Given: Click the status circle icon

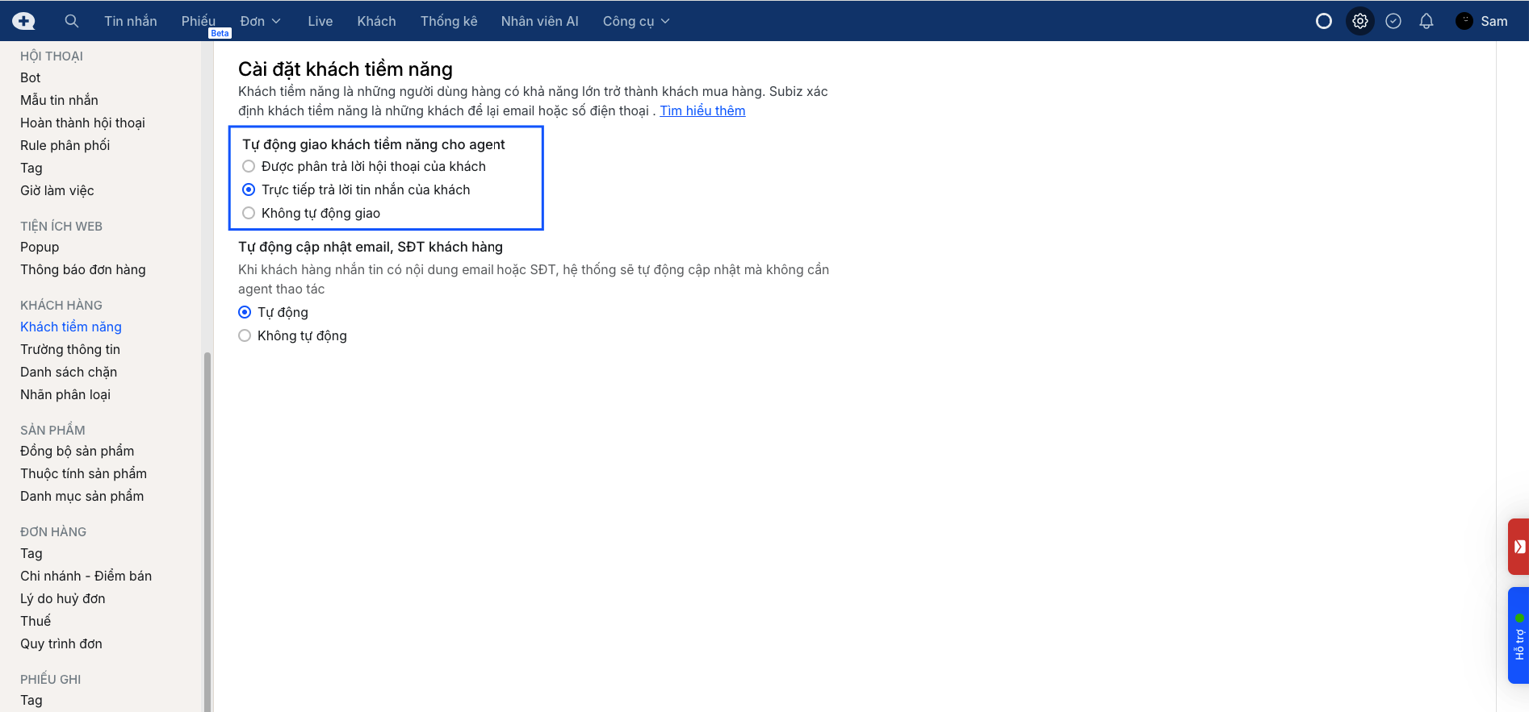Looking at the screenshot, I should coord(1324,21).
